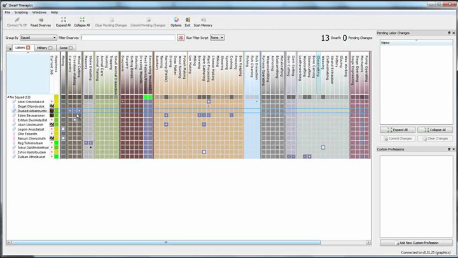This screenshot has width=458, height=258.
Task: Click the Commit Pending Changes toolbar icon
Action: 148,20
